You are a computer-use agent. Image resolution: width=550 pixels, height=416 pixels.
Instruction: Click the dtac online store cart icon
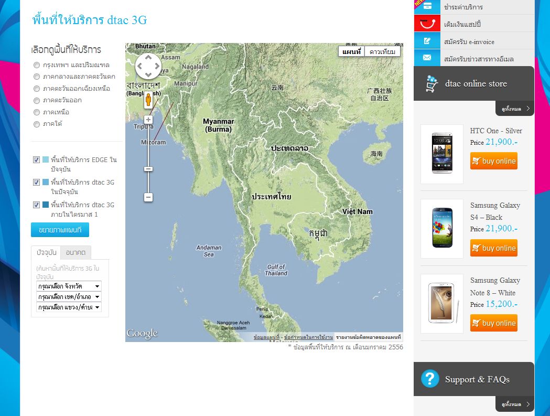(432, 83)
